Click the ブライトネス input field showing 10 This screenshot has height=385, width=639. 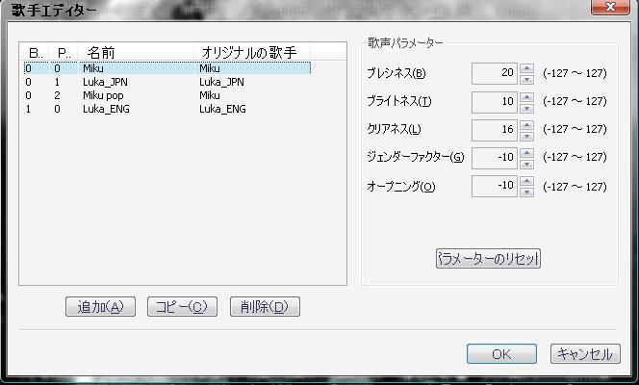[x=495, y=102]
